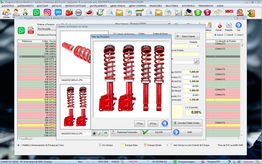
Task: Click the green WhatsApp icon in search panel
Action: tap(22, 31)
